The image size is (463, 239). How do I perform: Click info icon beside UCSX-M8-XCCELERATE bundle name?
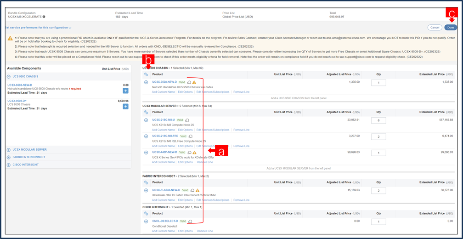pos(44,17)
